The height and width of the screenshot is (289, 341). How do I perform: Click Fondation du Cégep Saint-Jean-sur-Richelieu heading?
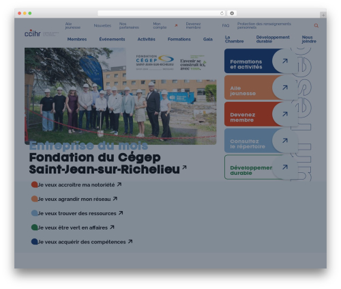point(104,163)
